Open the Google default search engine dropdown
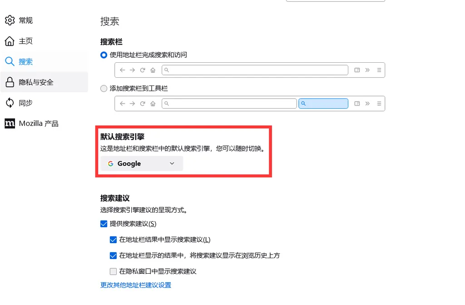Viewport: 465px width, 305px height. [142, 164]
